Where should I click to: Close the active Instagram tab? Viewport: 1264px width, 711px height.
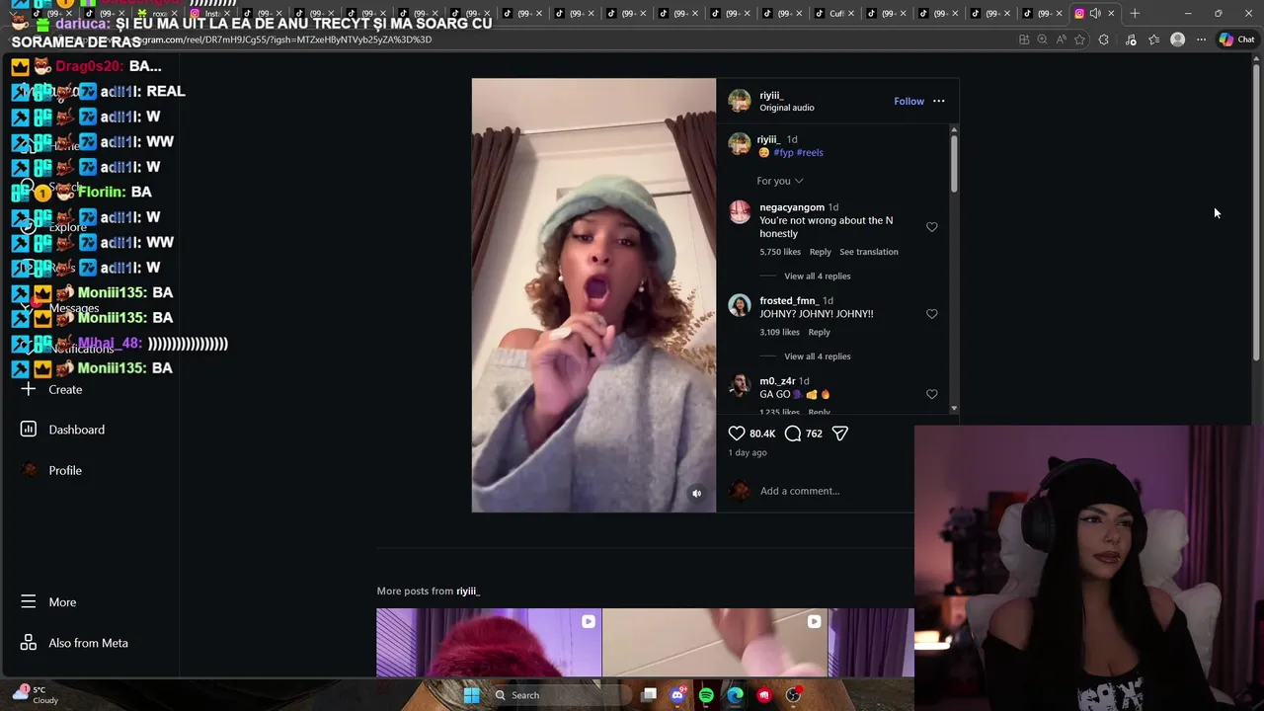[x=1111, y=13]
